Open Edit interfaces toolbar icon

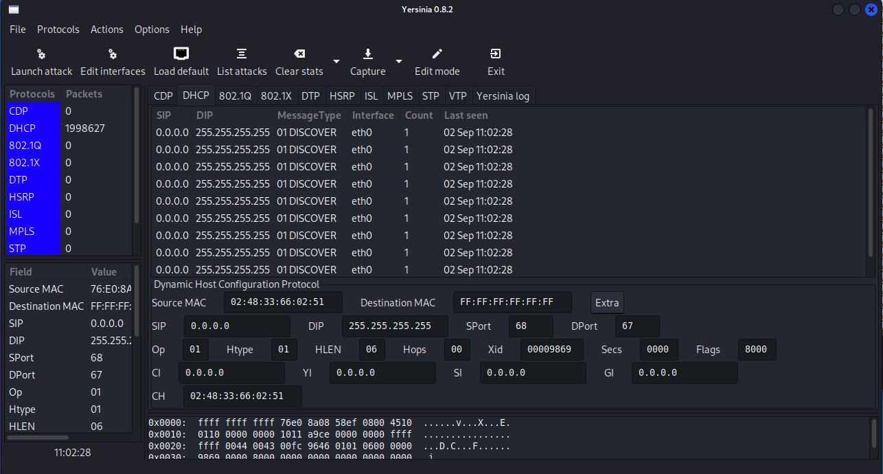(113, 54)
